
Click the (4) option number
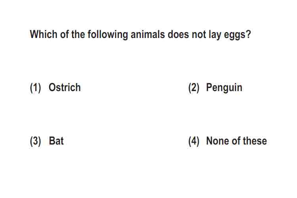194,141
